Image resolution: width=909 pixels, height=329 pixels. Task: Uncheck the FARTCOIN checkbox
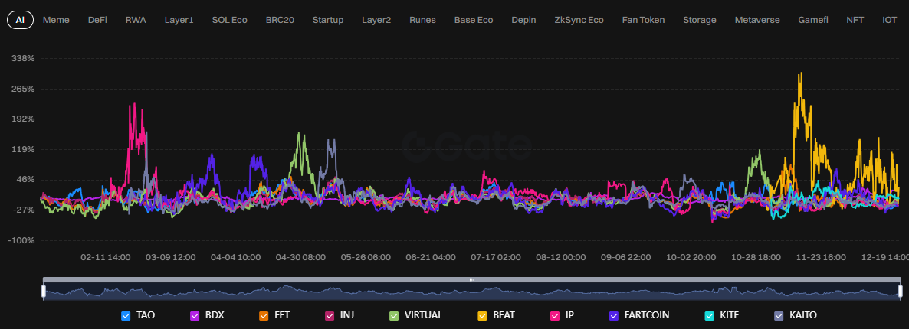tap(614, 315)
